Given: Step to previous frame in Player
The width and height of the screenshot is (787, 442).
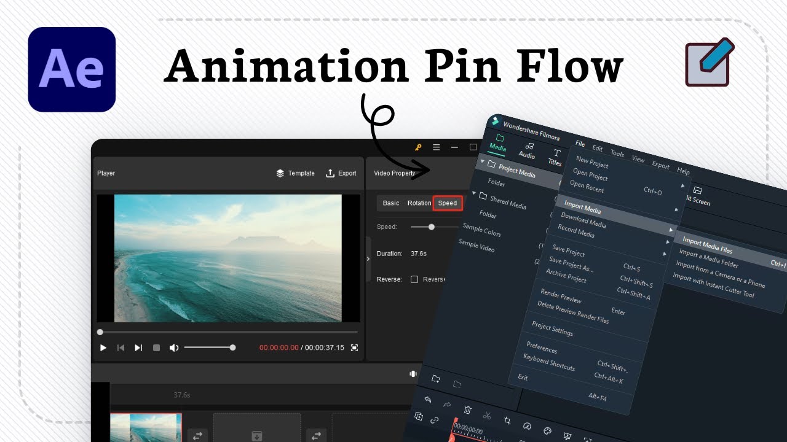Looking at the screenshot, I should click(x=121, y=347).
